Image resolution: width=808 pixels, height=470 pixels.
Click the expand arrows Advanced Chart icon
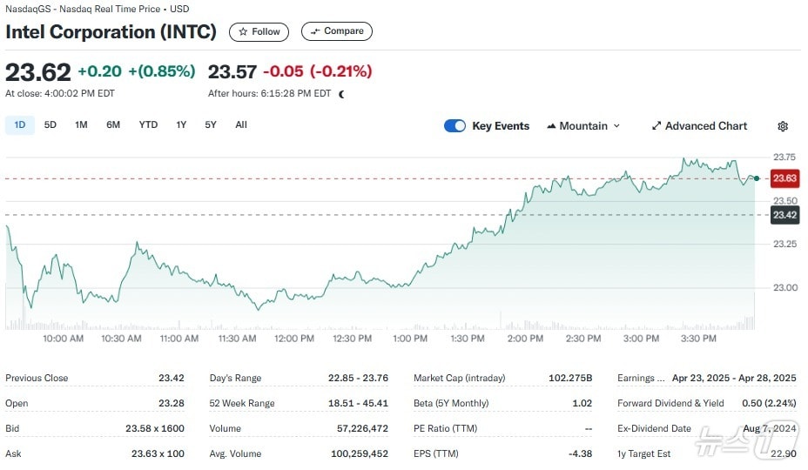[x=656, y=126]
